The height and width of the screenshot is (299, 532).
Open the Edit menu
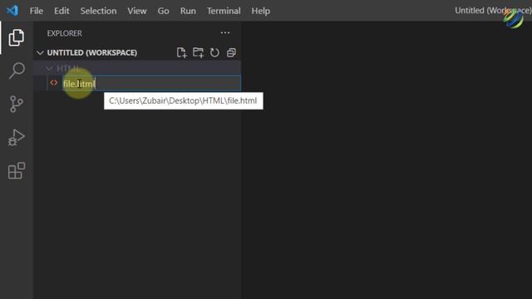tap(62, 11)
